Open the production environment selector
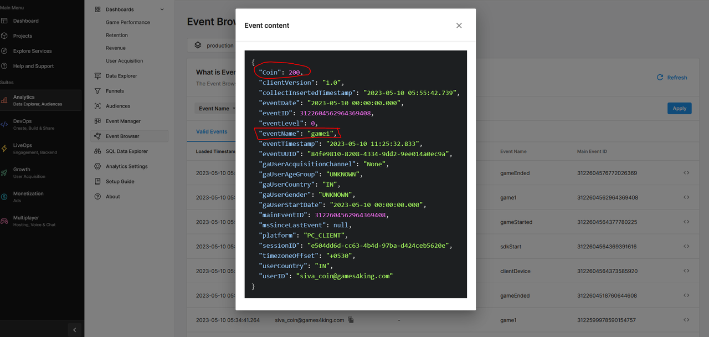 tap(219, 45)
